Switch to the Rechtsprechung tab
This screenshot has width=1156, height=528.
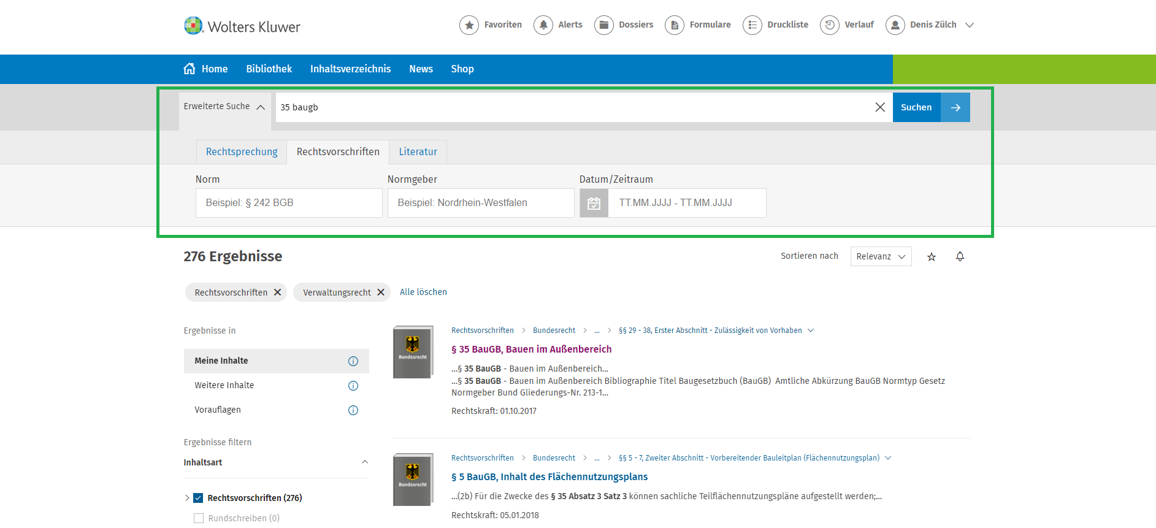coord(242,152)
